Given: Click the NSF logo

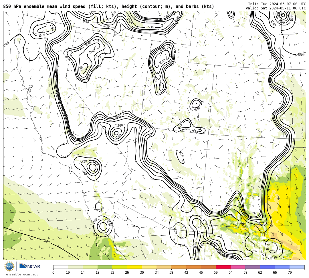Looking at the screenshot, I should click(x=9, y=266).
